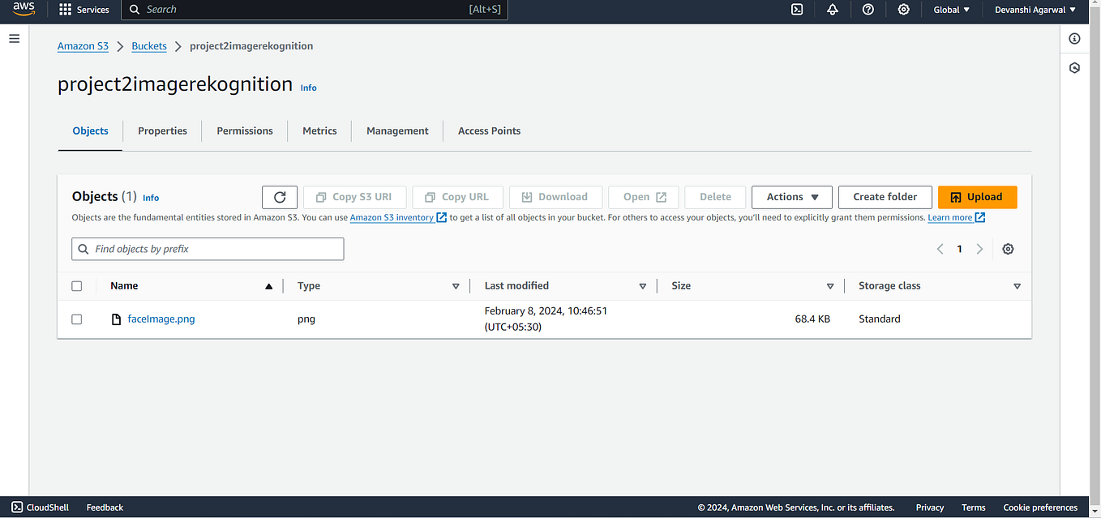Click the Copy S3 URI button
Image resolution: width=1101 pixels, height=518 pixels.
[354, 197]
